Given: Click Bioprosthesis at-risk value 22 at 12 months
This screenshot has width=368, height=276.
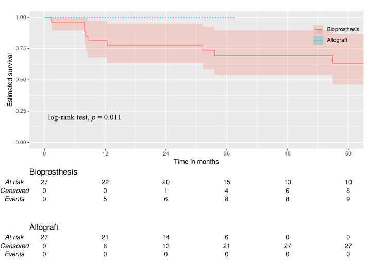Looking at the screenshot, I should (105, 182).
